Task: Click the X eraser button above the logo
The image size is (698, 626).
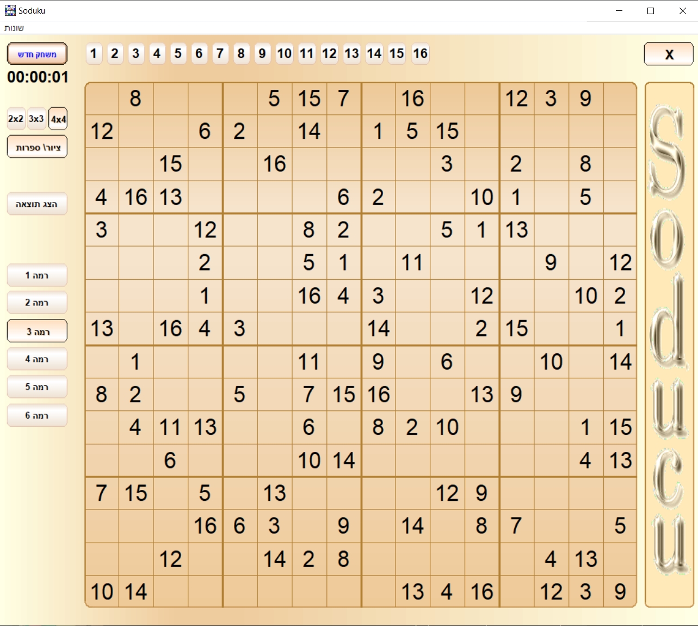Action: [x=669, y=54]
